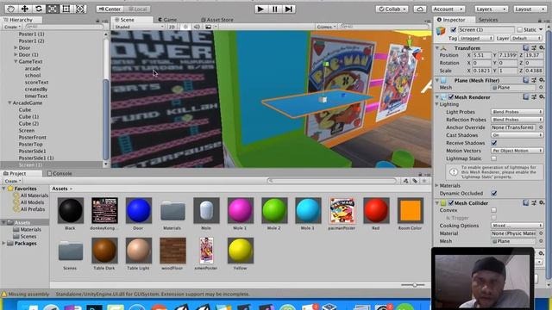Toggle the Static checkbox
Image resolution: width=552 pixels, height=310 pixels.
pyautogui.click(x=519, y=30)
